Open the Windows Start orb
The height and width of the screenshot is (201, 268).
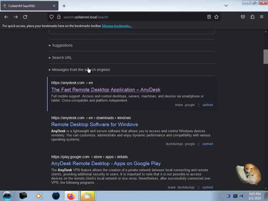coord(7,196)
